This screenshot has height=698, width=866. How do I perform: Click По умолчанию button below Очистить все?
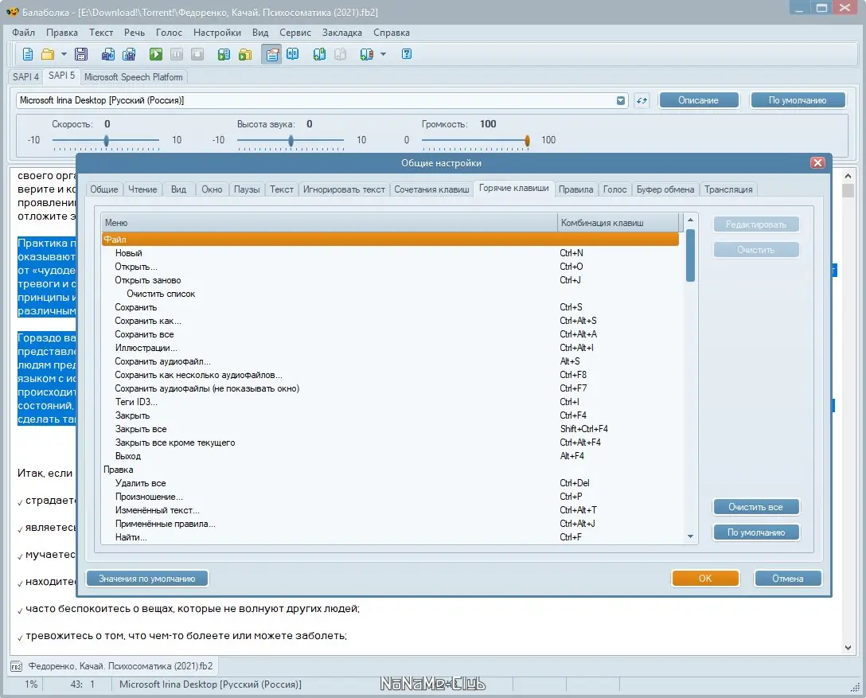[755, 532]
